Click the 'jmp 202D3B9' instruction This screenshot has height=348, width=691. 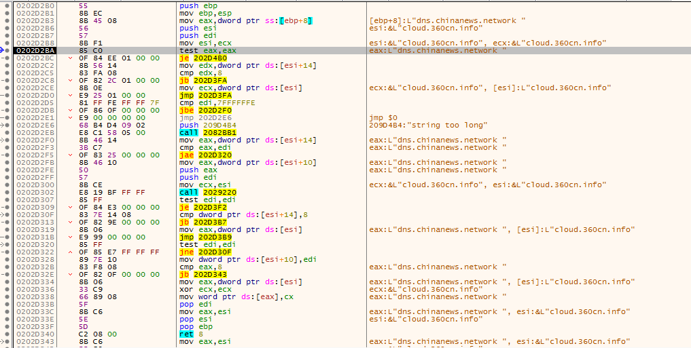coord(205,237)
